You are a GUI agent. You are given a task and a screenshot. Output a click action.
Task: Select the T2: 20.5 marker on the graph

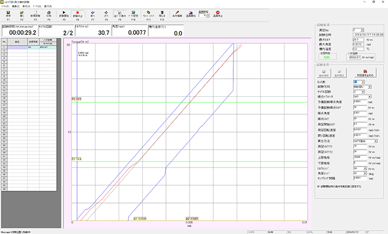[x=76, y=99]
